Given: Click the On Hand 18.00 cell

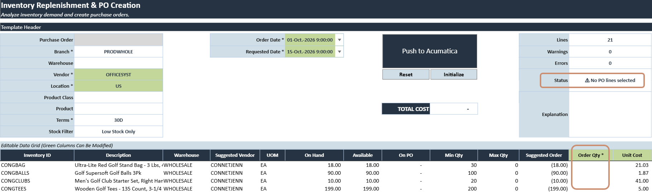Looking at the screenshot, I should 314,165.
